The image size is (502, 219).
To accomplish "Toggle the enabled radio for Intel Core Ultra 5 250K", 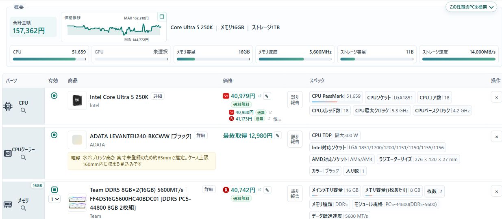I will pyautogui.click(x=54, y=96).
